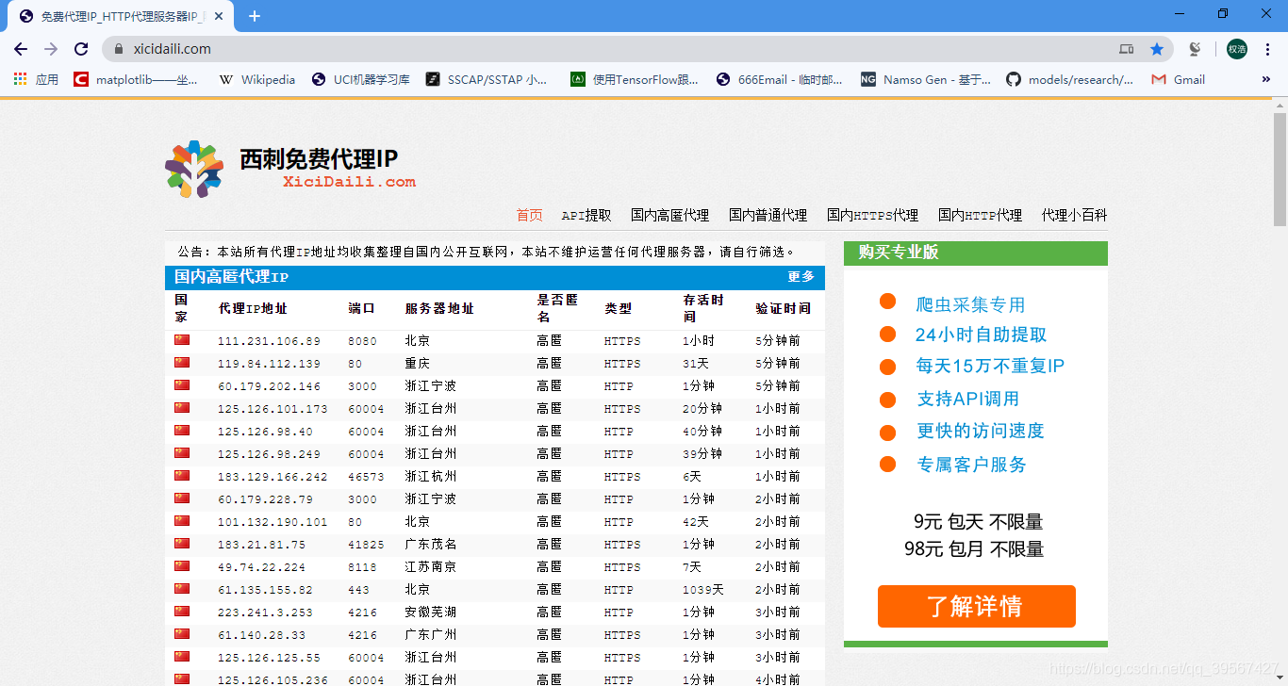Open the 应用 apps bookmark
Viewport: 1288px width, 686px height.
tap(36, 79)
